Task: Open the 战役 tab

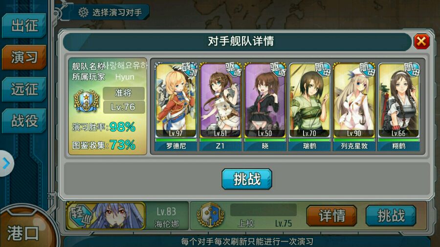Action: (x=24, y=121)
